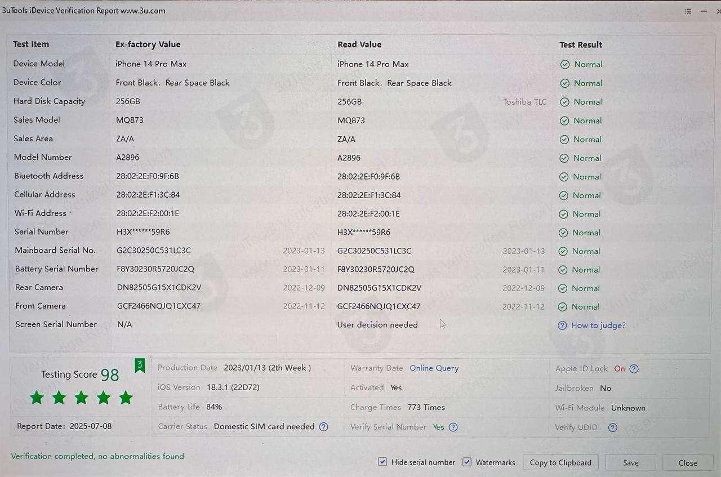Click the Domestic SIM card needed text

pyautogui.click(x=264, y=427)
